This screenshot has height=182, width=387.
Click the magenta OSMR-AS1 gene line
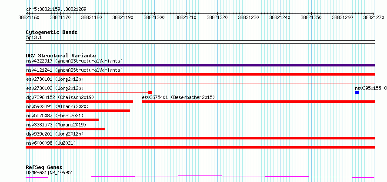pos(200,176)
